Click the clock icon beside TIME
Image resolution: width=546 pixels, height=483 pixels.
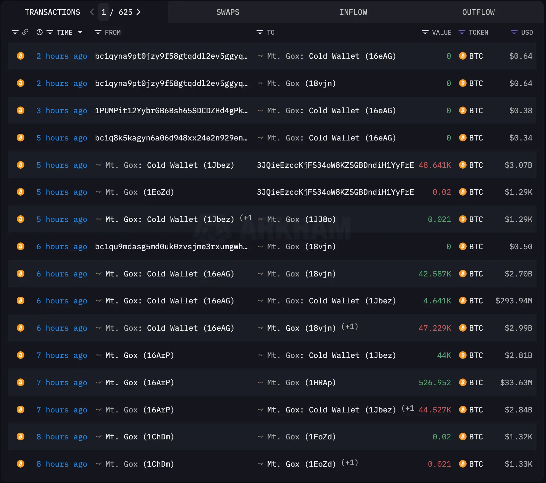[40, 32]
